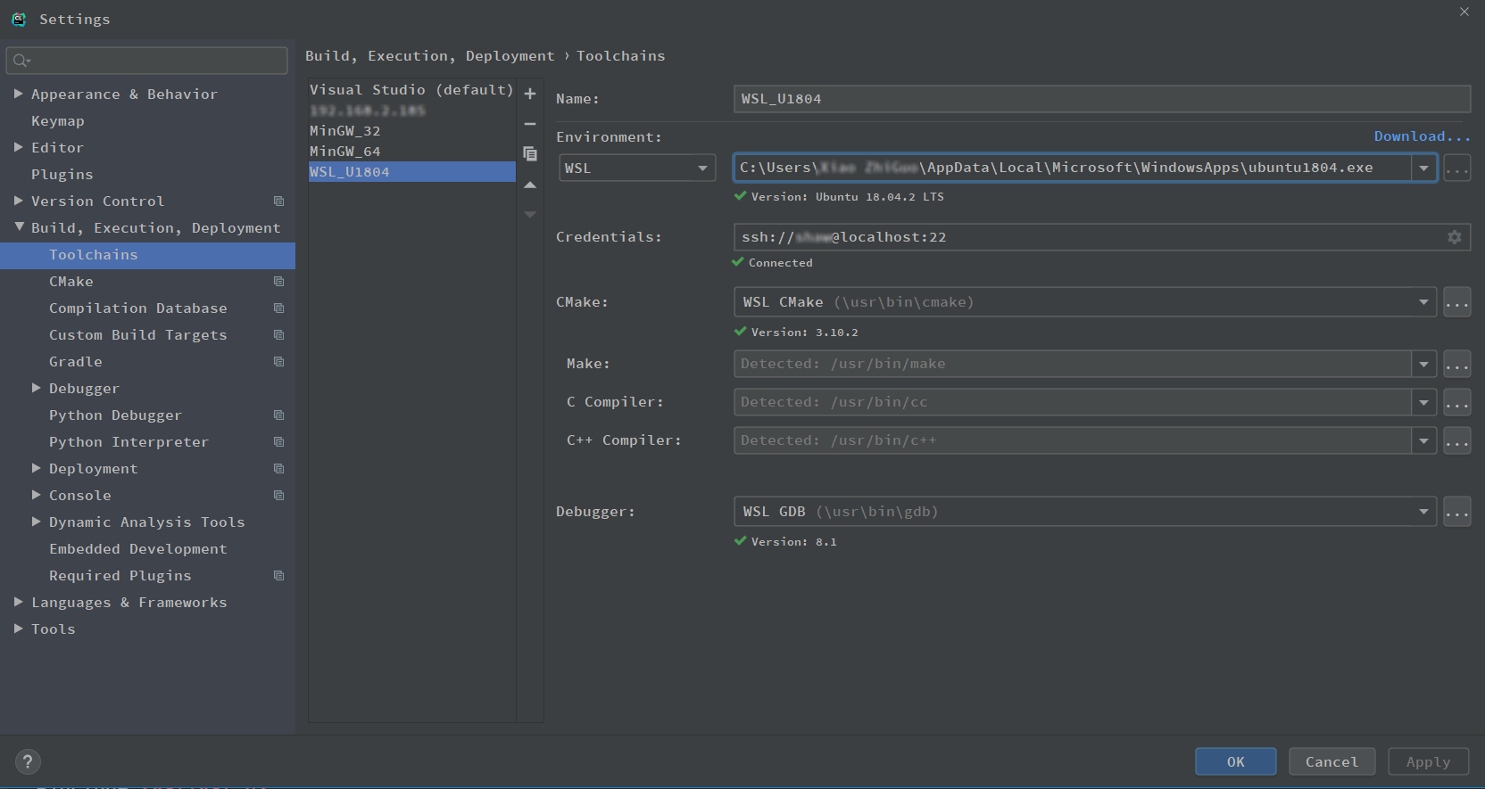Click project-level icon beside Python Interpreter
Screen dimensions: 1485x789
(279, 442)
